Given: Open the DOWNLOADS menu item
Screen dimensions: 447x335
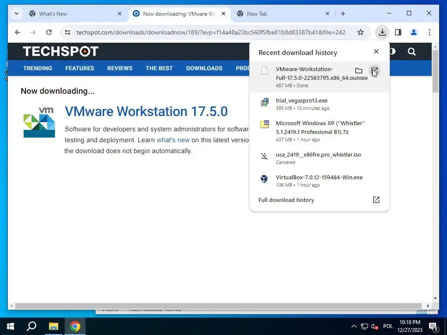Looking at the screenshot, I should click(x=204, y=68).
